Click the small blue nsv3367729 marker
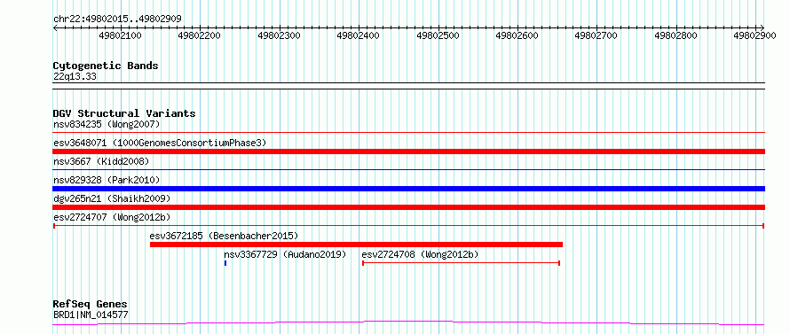 [225, 263]
